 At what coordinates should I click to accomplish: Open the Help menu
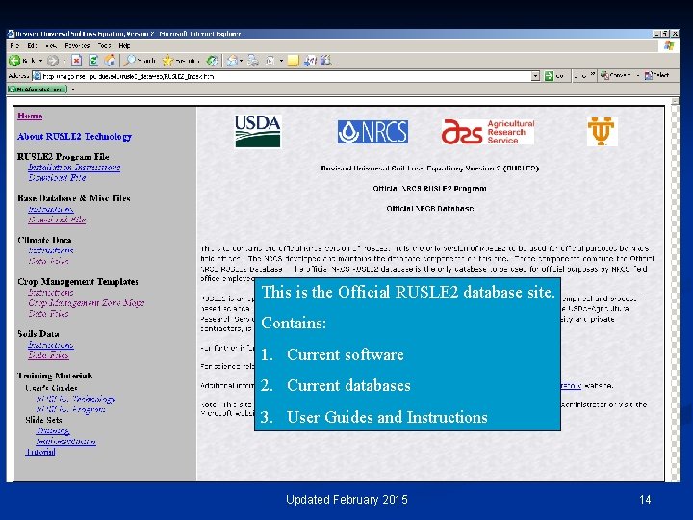pyautogui.click(x=124, y=46)
